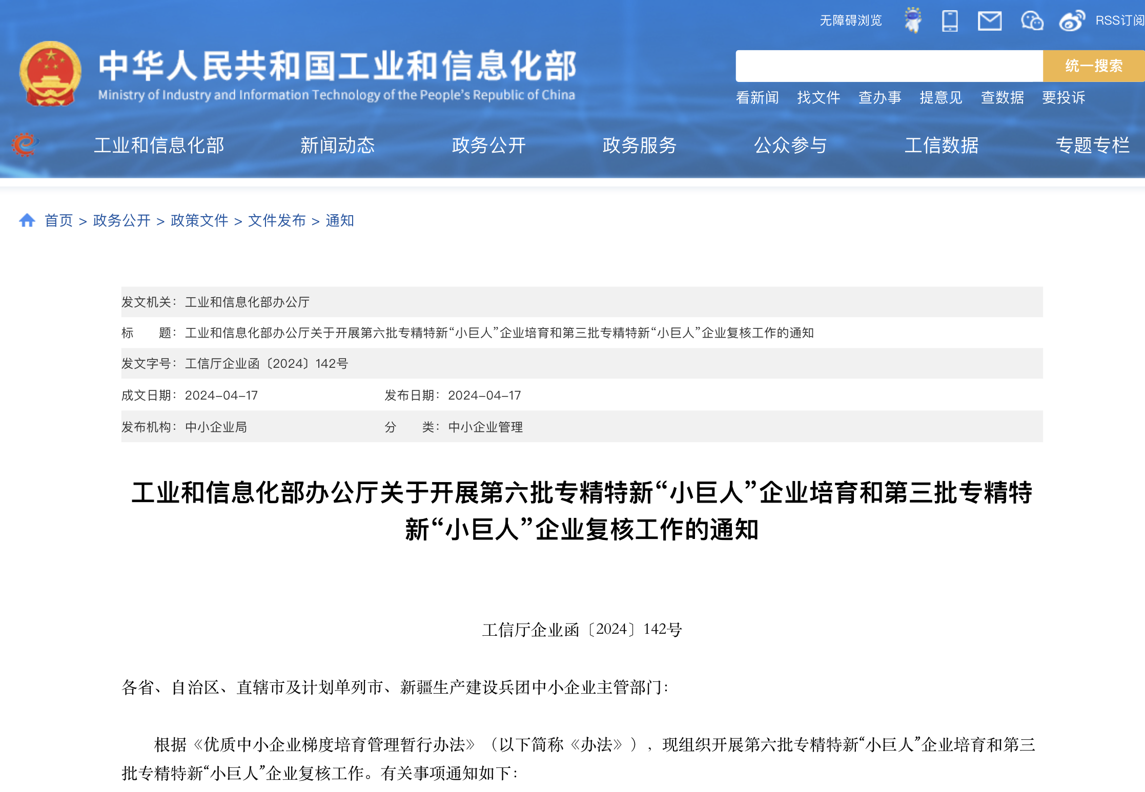Open the robot assistant icon
Screen dimensions: 1145x792
point(913,20)
